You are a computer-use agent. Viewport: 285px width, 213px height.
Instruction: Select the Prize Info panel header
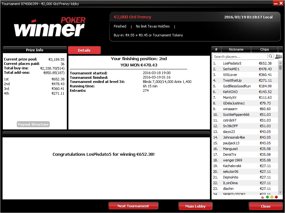point(35,50)
